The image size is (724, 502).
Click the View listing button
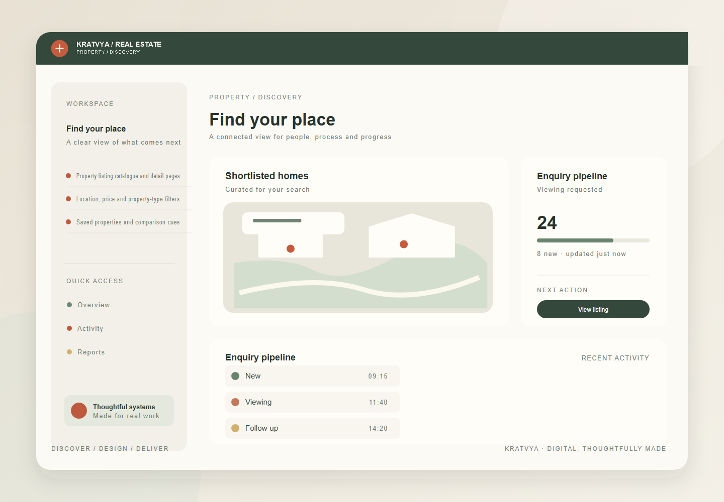pos(593,309)
